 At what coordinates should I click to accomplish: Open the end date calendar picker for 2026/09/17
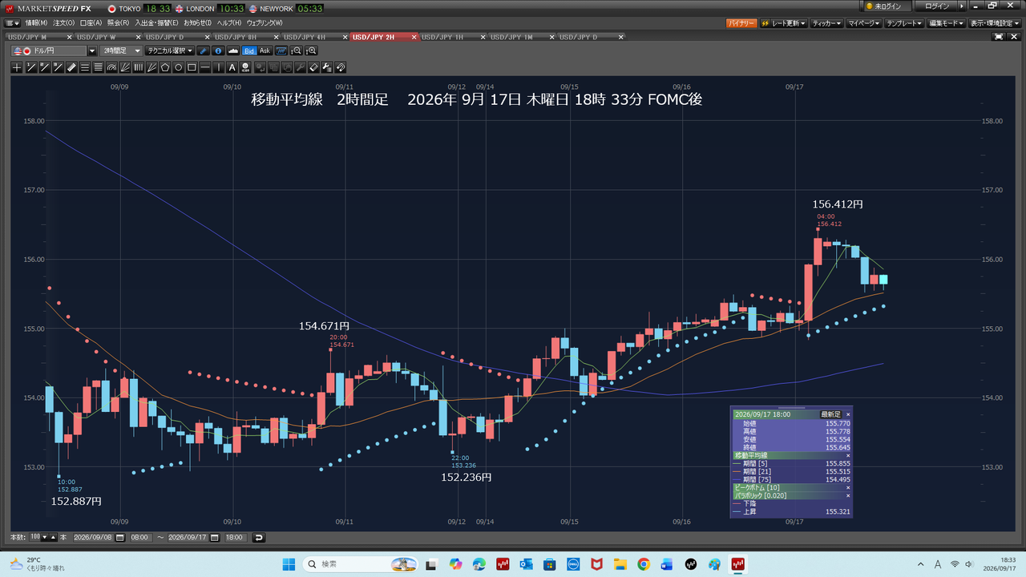(x=214, y=537)
